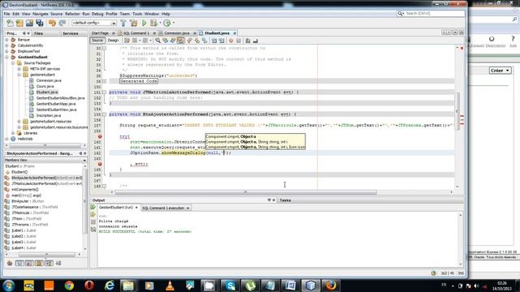Click the New File toolbar icon
Viewport: 520px width, 292px height.
point(10,23)
